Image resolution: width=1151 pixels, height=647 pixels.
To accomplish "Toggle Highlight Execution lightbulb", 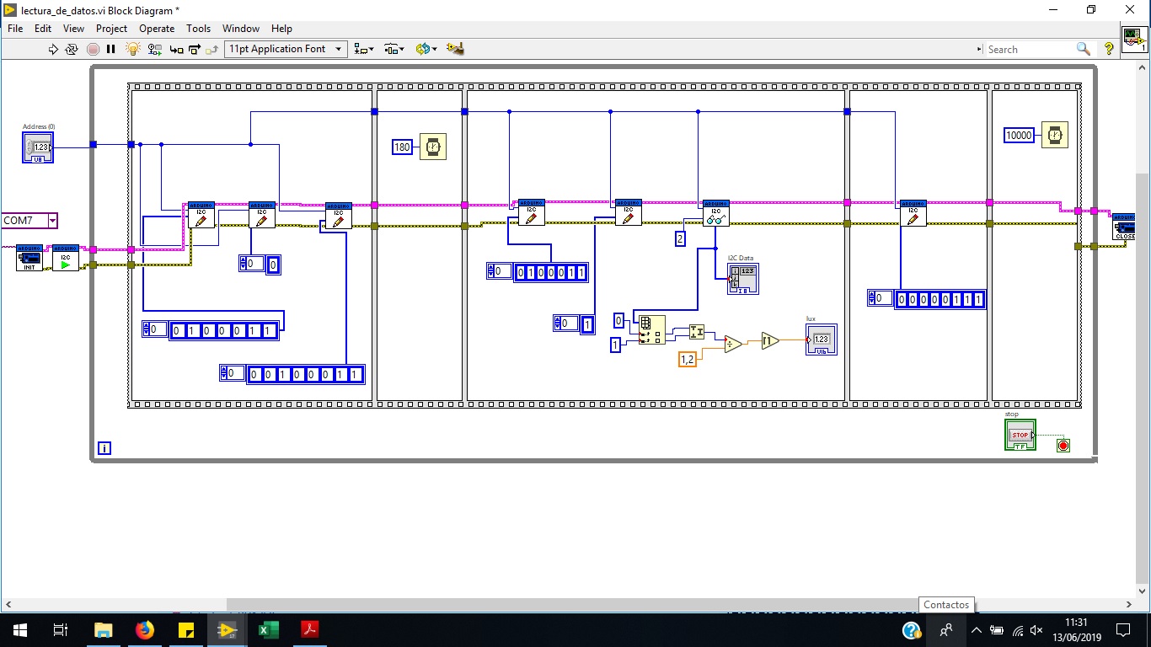I will point(132,49).
